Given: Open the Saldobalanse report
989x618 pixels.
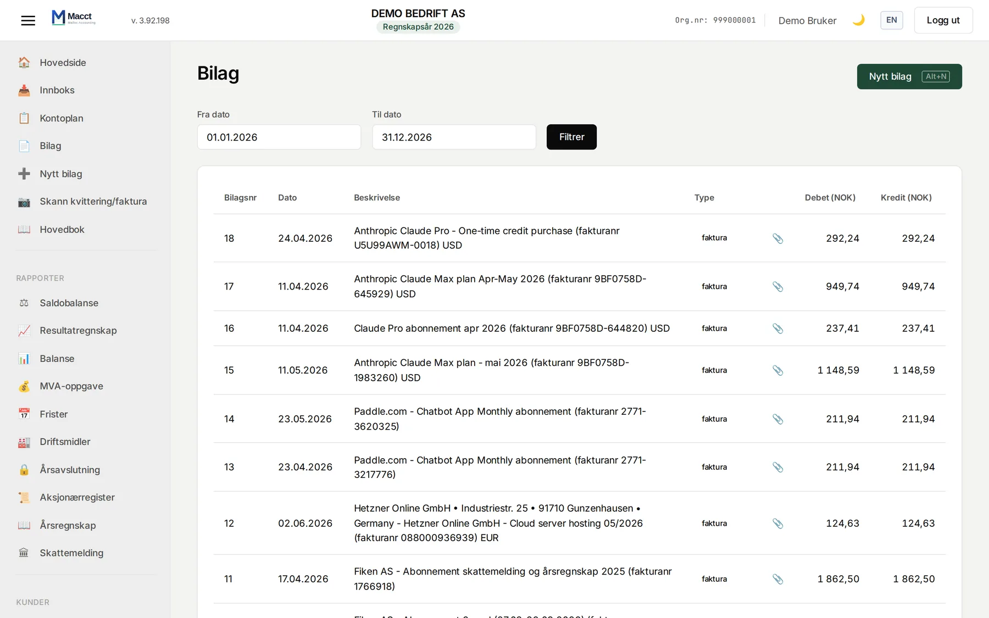Looking at the screenshot, I should pos(69,303).
